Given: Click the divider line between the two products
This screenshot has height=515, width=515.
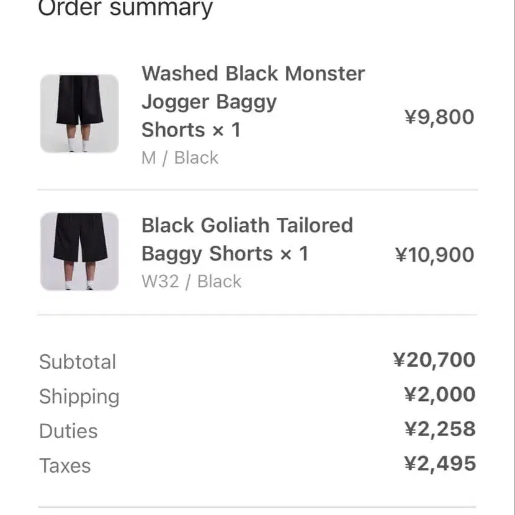Looking at the screenshot, I should tap(257, 189).
